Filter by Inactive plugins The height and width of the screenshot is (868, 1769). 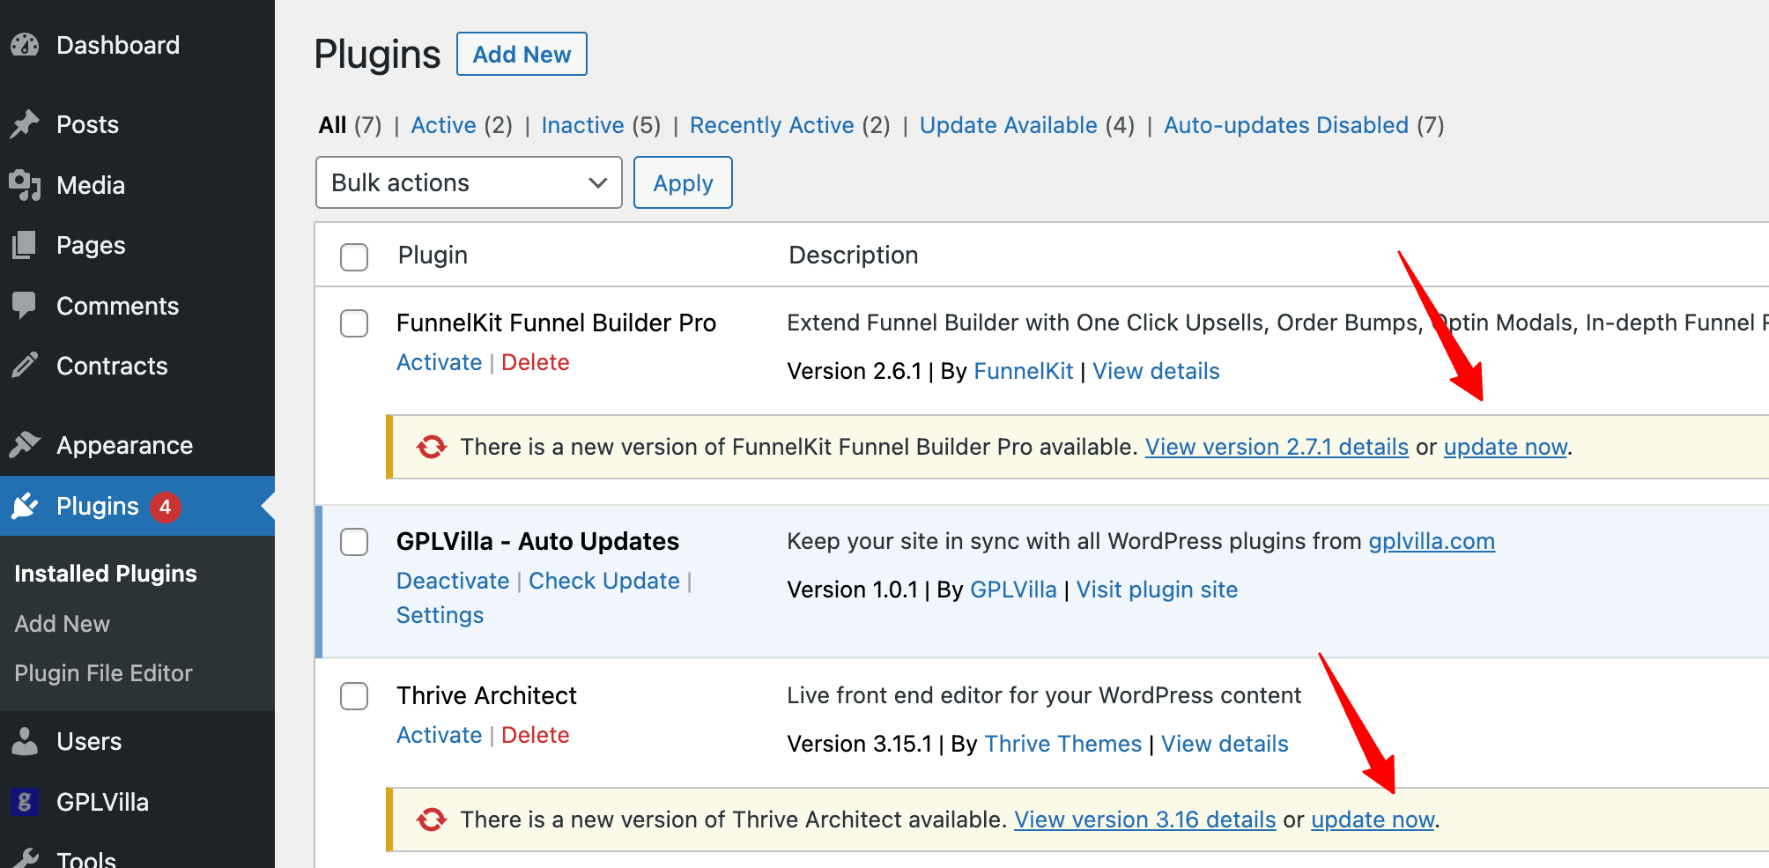582,125
